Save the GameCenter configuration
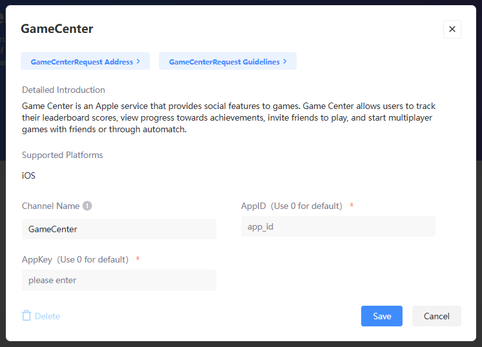The height and width of the screenshot is (347, 482). click(x=381, y=316)
